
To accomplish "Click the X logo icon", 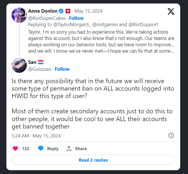I will [x=170, y=11].
